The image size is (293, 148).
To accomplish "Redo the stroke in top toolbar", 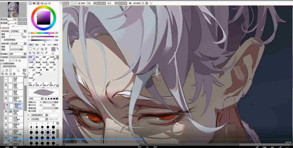I will click(68, 3).
